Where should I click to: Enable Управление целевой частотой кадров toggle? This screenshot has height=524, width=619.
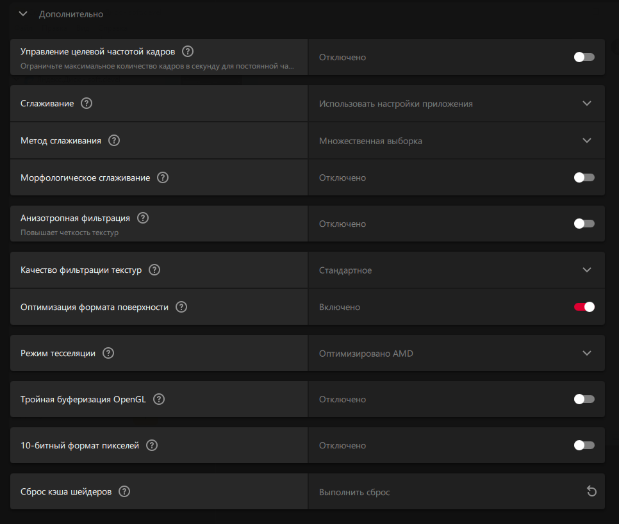[584, 57]
